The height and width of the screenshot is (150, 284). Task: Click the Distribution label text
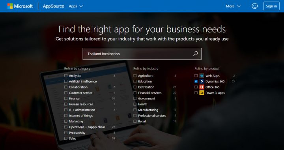[x=146, y=87]
